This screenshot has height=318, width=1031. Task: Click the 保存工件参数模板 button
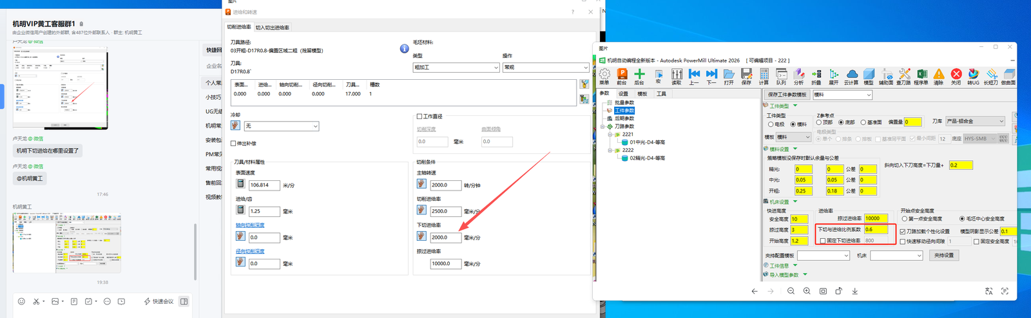[x=787, y=95]
